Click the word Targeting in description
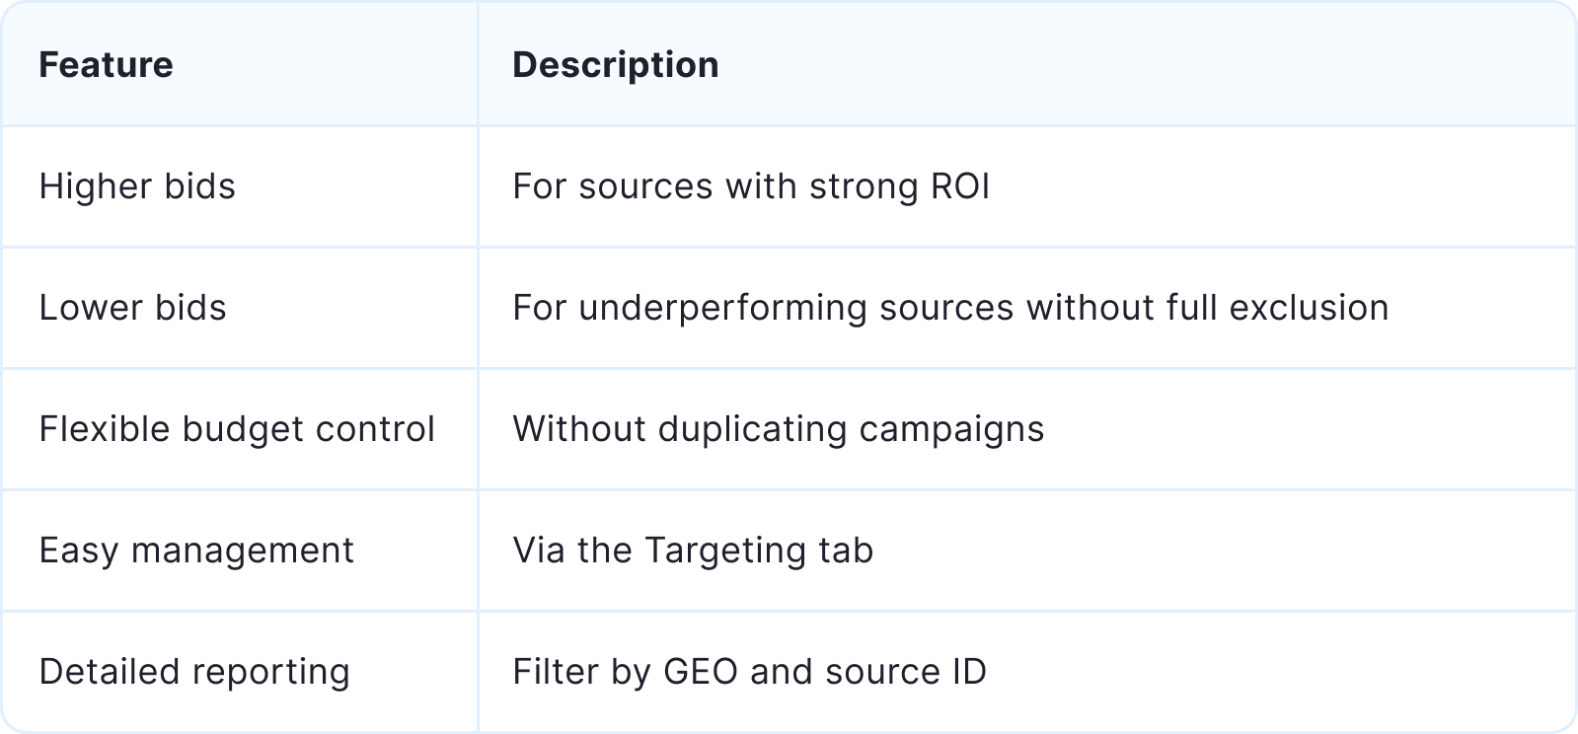The width and height of the screenshot is (1578, 734). point(725,551)
